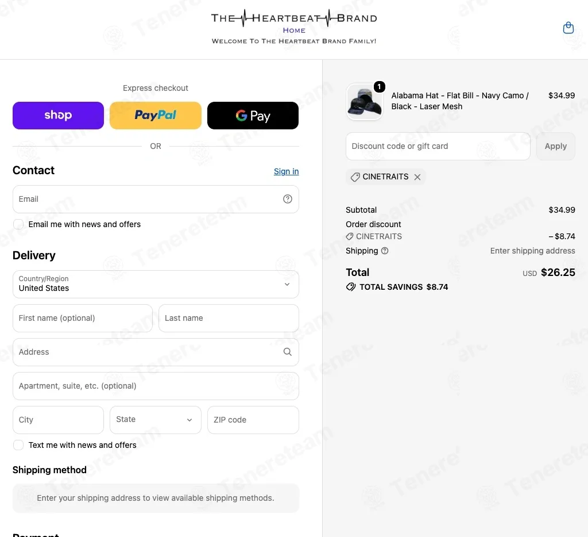The width and height of the screenshot is (588, 537).
Task: Click the shipping info question mark icon
Action: pyautogui.click(x=385, y=251)
